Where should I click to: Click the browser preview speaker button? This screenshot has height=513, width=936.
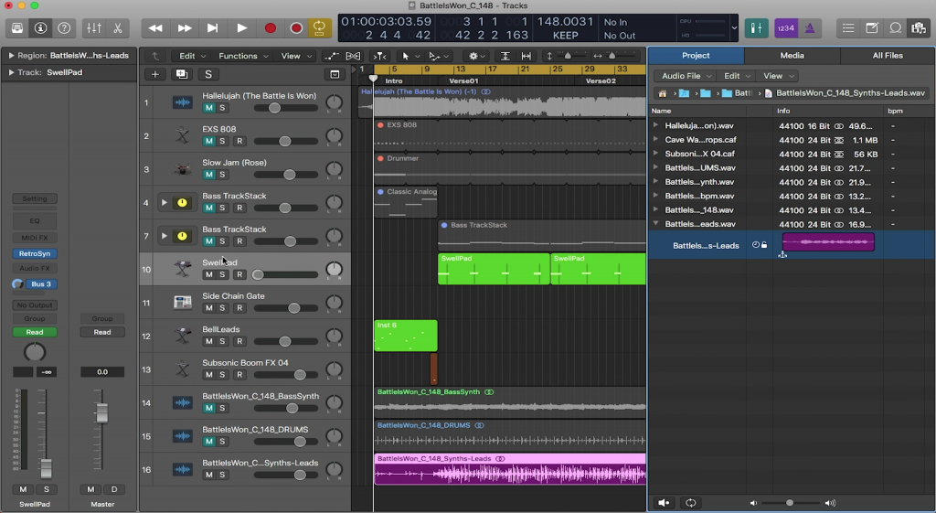664,503
